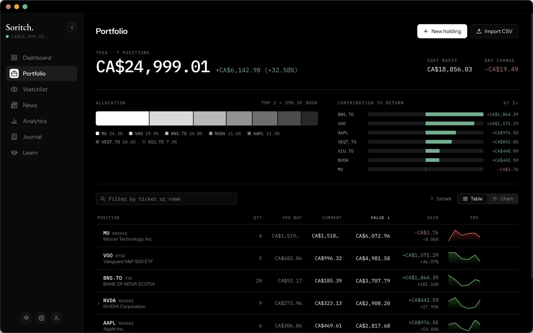Click the BANK OF NOVA SCOTIA name

129,284
